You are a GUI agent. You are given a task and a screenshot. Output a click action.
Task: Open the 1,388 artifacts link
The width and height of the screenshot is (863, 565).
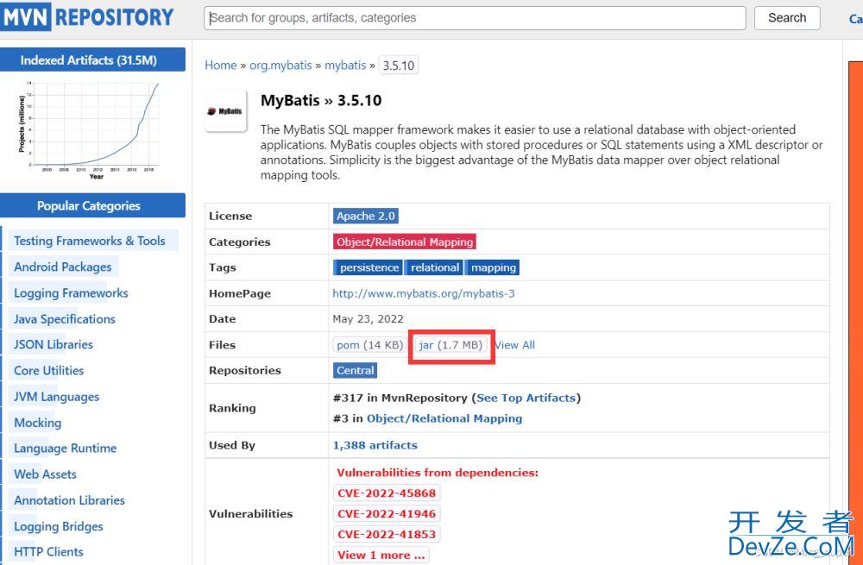pyautogui.click(x=375, y=446)
